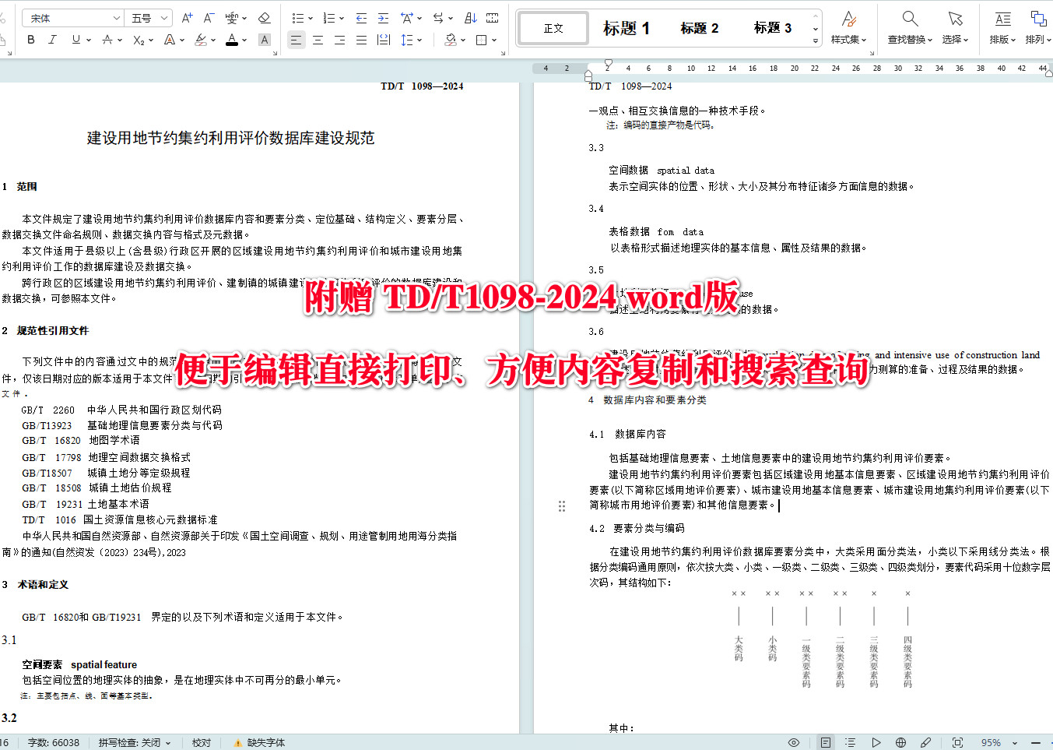The width and height of the screenshot is (1053, 750).
Task: Apply the 标题 3 heading style
Action: pyautogui.click(x=772, y=28)
